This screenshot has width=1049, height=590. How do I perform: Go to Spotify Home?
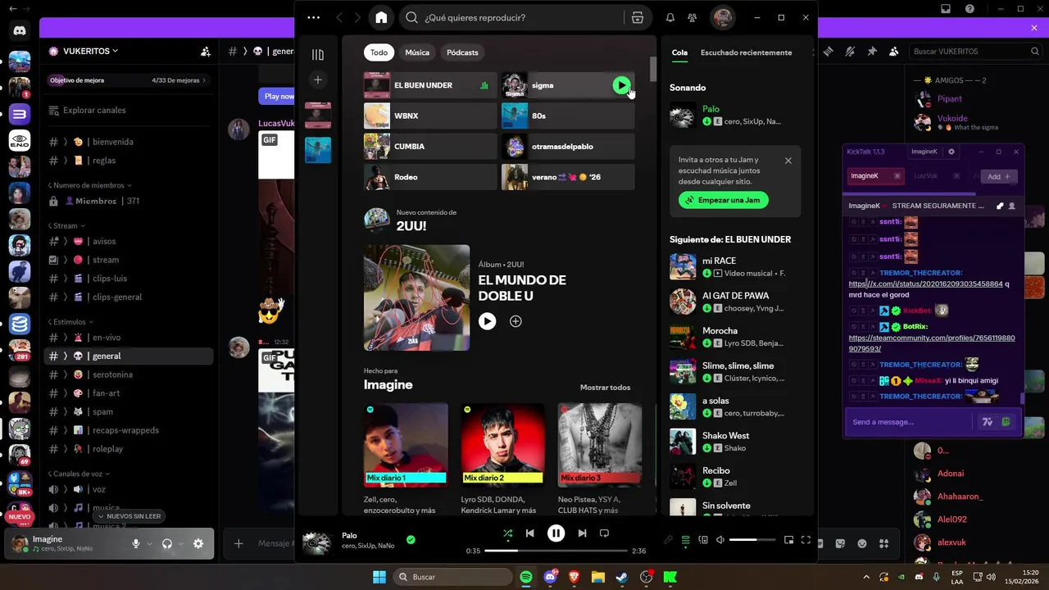381,17
